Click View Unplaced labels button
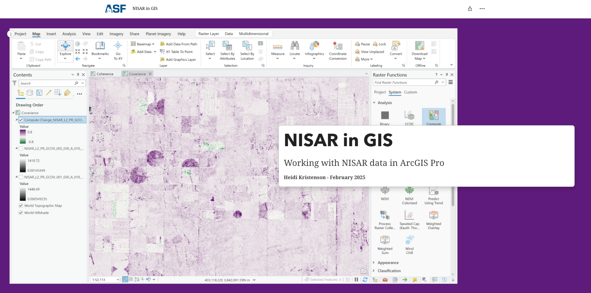This screenshot has height=293, width=591. 370,52
